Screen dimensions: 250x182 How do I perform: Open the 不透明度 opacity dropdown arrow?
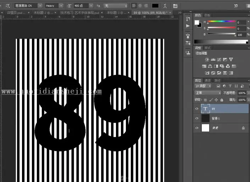(248, 93)
